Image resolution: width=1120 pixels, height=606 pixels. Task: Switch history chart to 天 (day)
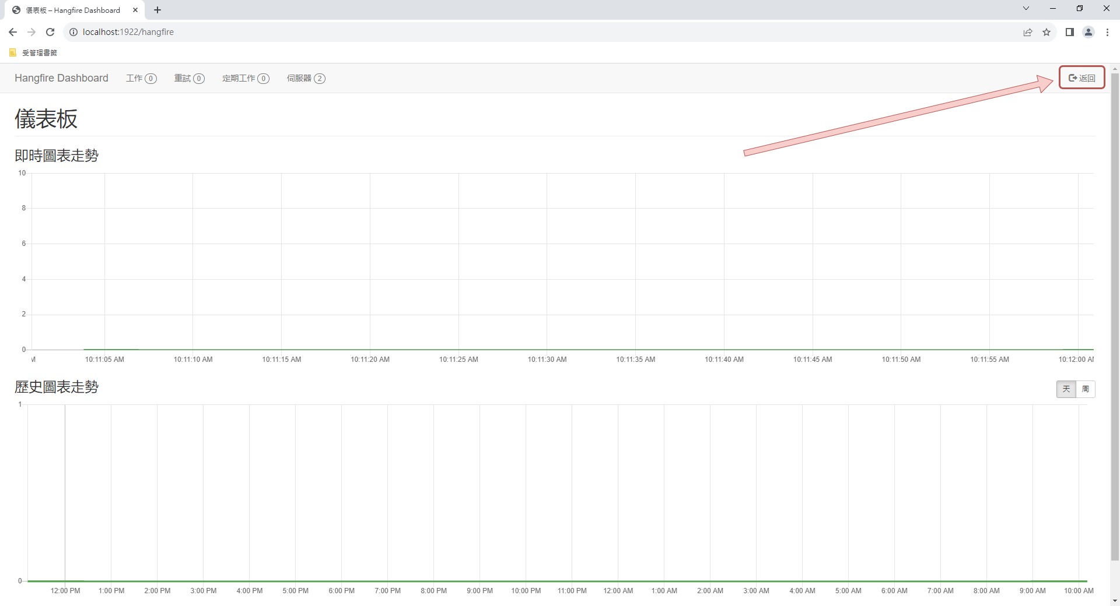point(1066,389)
